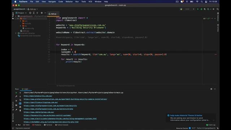Open Control Center in the menu bar
Screen dimensions: 231x130
click(206, 1)
